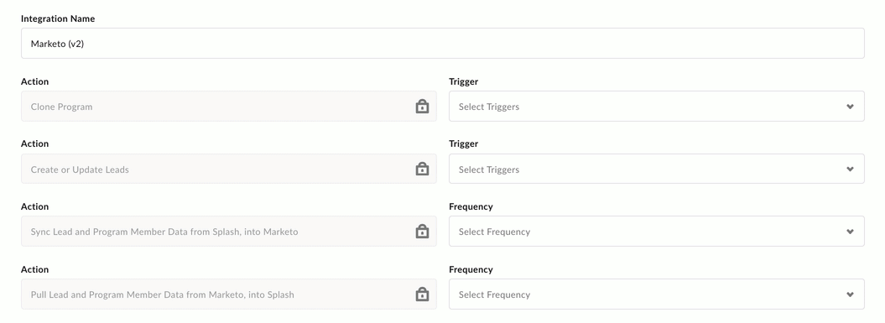Click the Frequency label above the Sync Lead dropdown
Screen dimensions: 885x323
click(x=471, y=206)
